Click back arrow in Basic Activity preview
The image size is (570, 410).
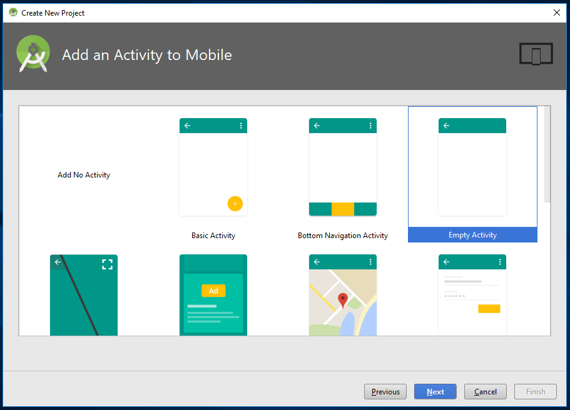tap(187, 126)
